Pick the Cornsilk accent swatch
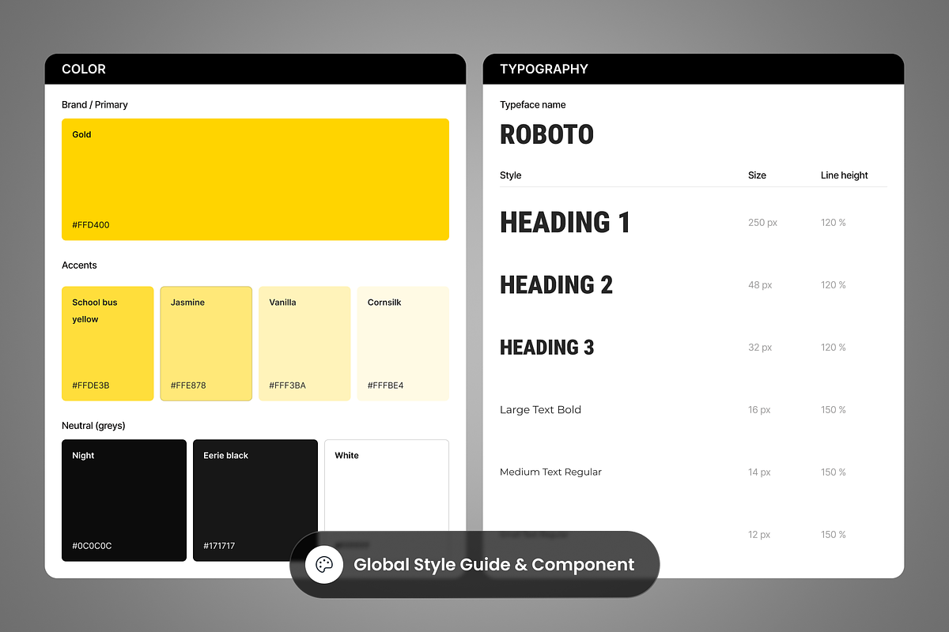 [x=403, y=344]
